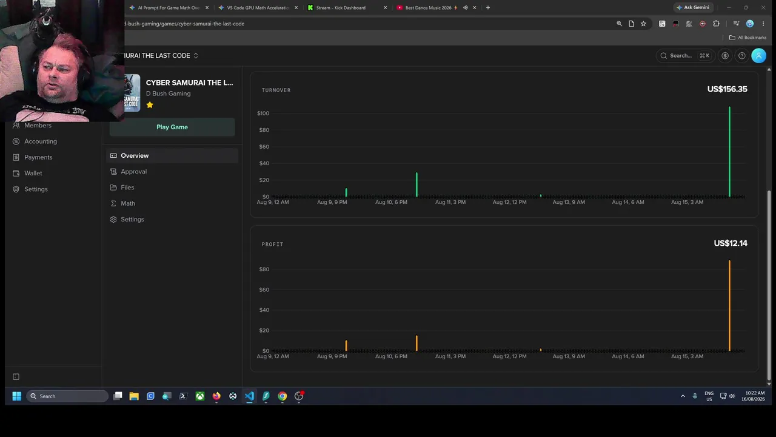Click the zoom magnifier icon in address bar
Image resolution: width=776 pixels, height=437 pixels.
(619, 24)
